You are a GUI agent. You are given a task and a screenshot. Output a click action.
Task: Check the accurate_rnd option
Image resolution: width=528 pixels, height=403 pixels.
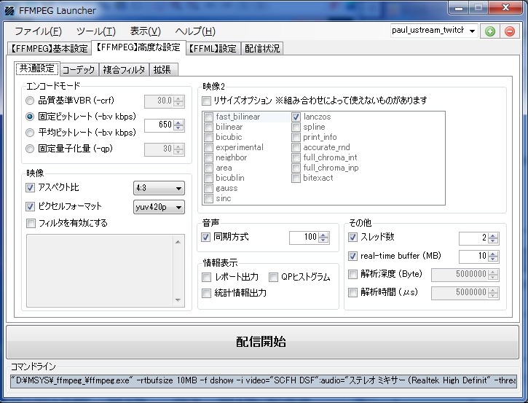[296, 148]
